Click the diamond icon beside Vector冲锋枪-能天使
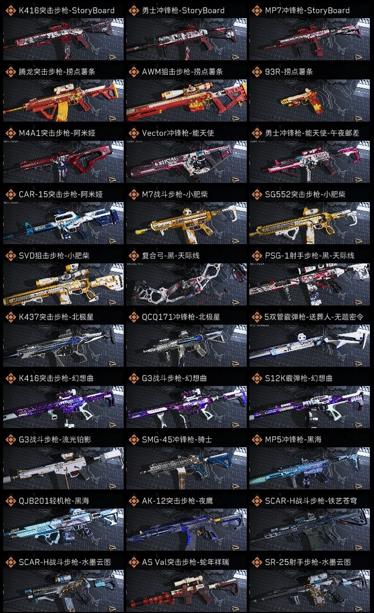 click(x=134, y=133)
